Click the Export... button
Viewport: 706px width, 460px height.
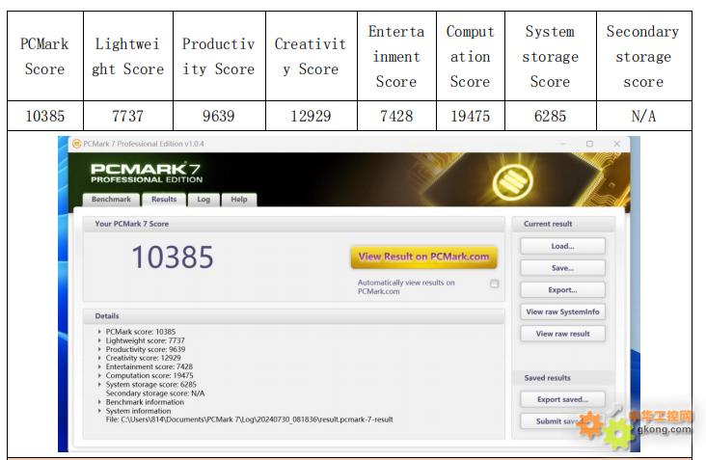(x=562, y=290)
